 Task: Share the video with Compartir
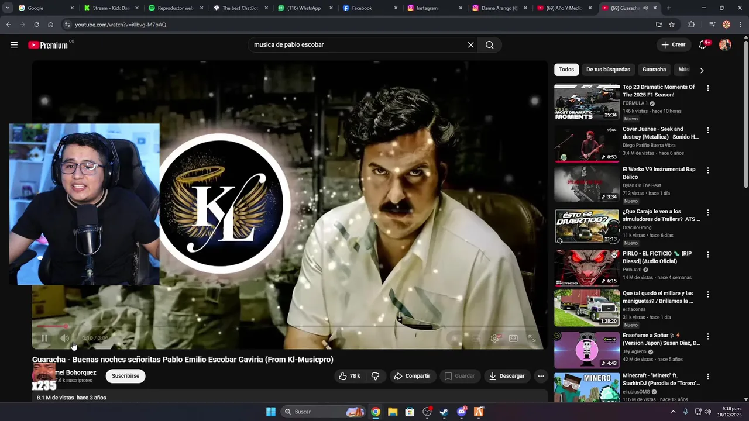pos(412,376)
